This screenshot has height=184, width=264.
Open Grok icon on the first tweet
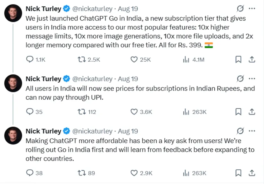tap(240, 8)
